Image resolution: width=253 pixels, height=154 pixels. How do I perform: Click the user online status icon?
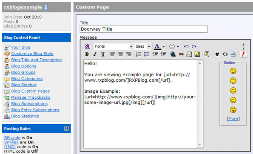coord(46,7)
